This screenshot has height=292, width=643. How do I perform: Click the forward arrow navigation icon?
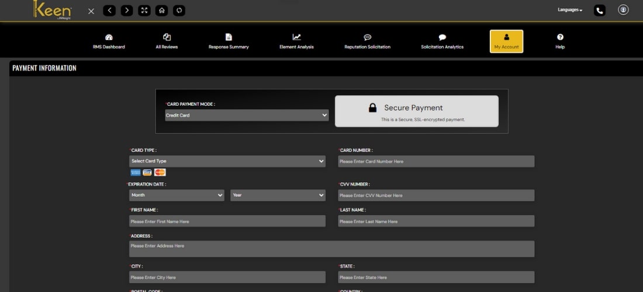pyautogui.click(x=127, y=11)
